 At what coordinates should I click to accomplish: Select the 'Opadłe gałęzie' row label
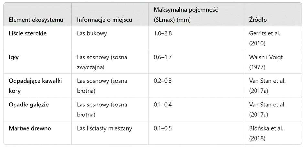[x=29, y=105]
